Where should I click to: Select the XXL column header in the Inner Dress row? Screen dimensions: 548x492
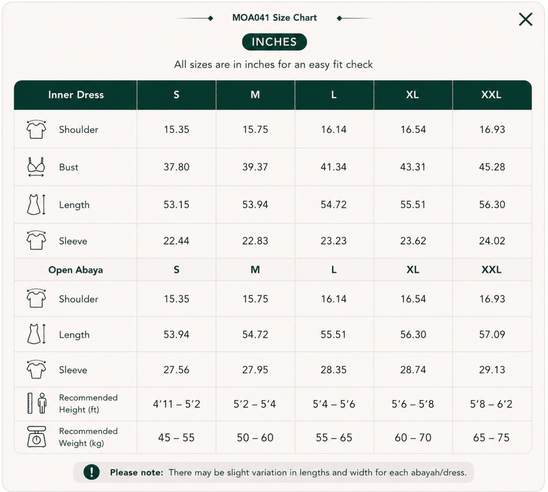pos(492,95)
